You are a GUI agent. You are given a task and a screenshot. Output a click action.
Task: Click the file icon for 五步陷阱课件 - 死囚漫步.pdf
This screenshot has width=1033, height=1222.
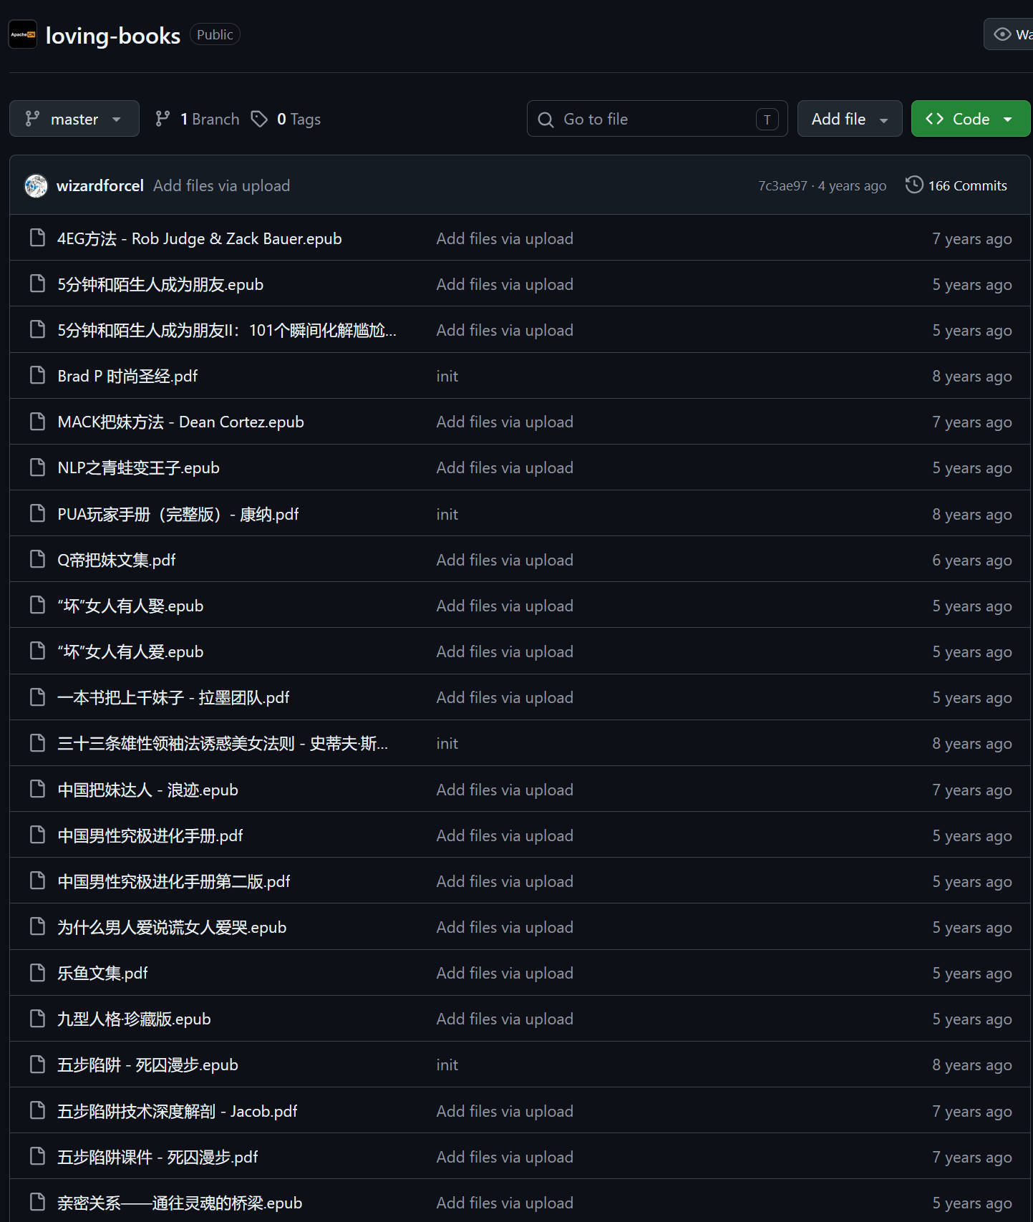pos(37,1157)
